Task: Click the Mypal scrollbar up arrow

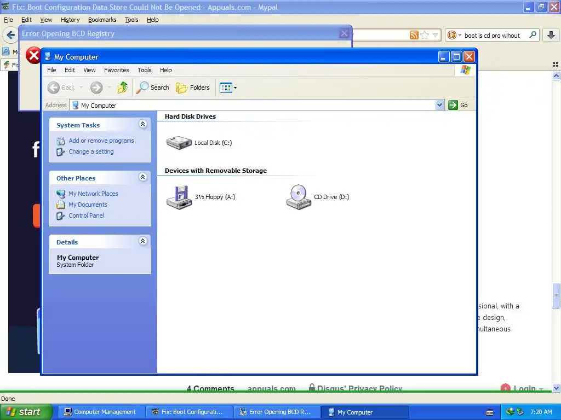Action: pos(556,75)
